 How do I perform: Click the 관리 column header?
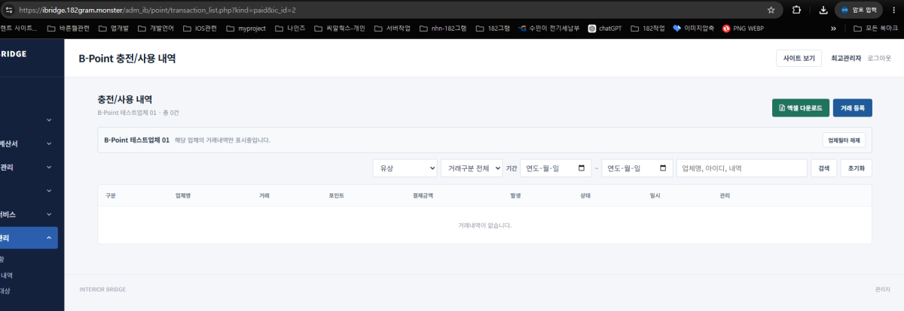725,195
